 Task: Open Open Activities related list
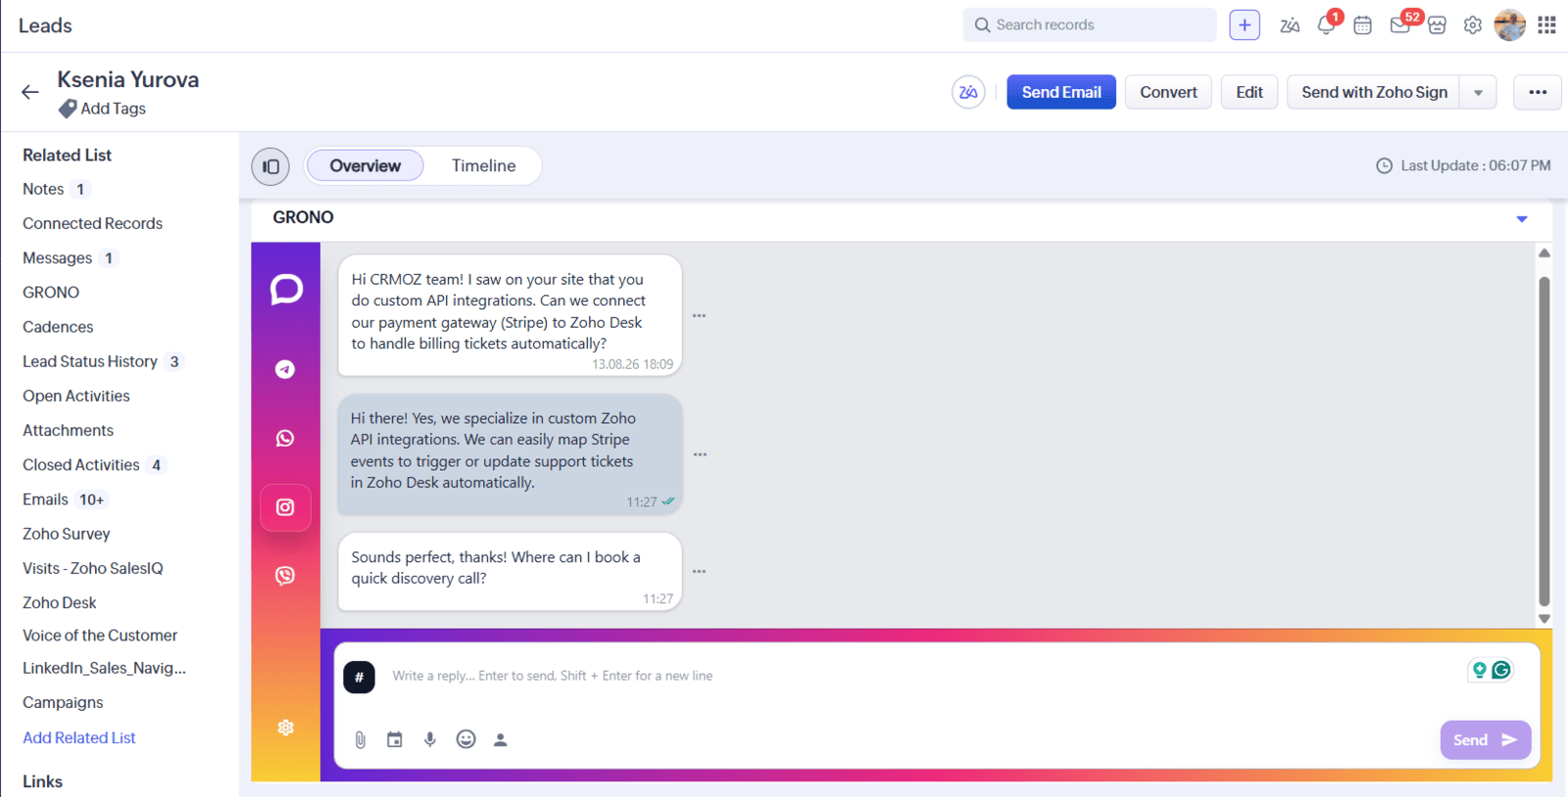click(x=76, y=397)
